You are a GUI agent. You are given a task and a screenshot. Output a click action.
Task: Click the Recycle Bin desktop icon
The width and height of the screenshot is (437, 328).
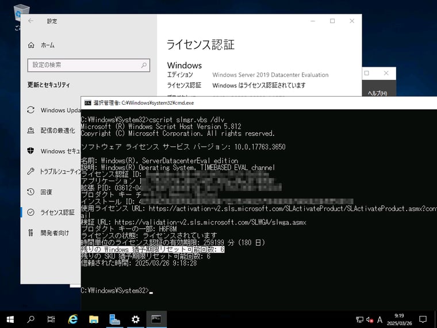18,14
